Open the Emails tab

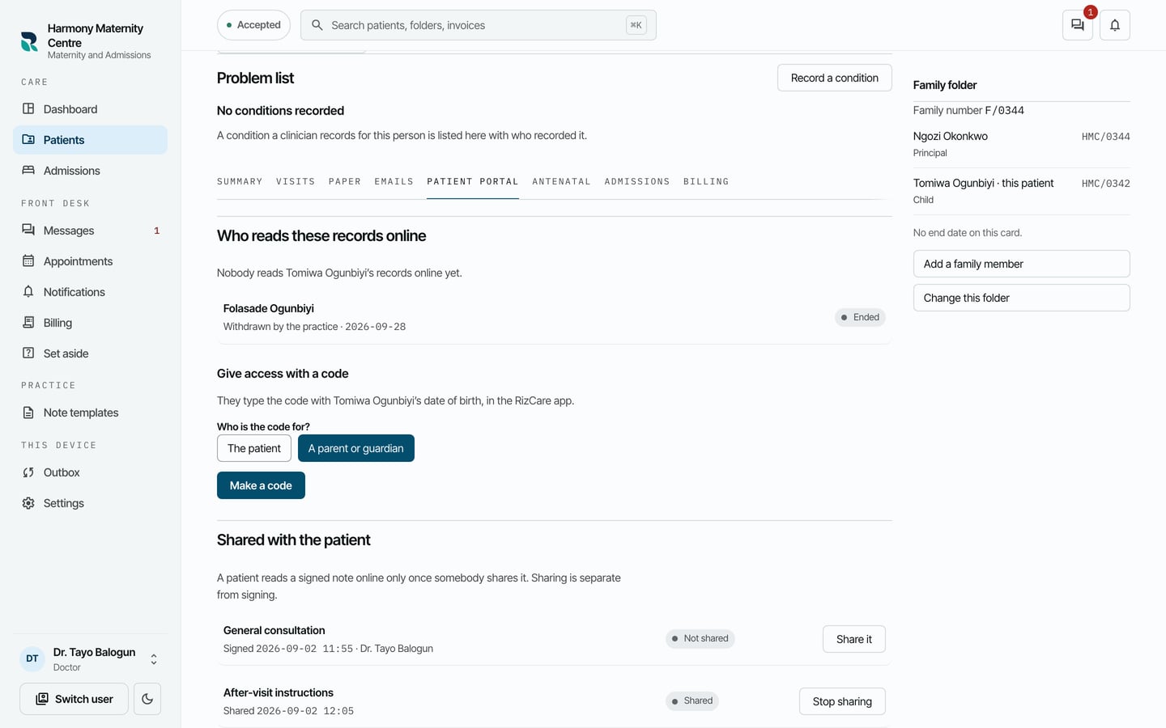click(394, 182)
